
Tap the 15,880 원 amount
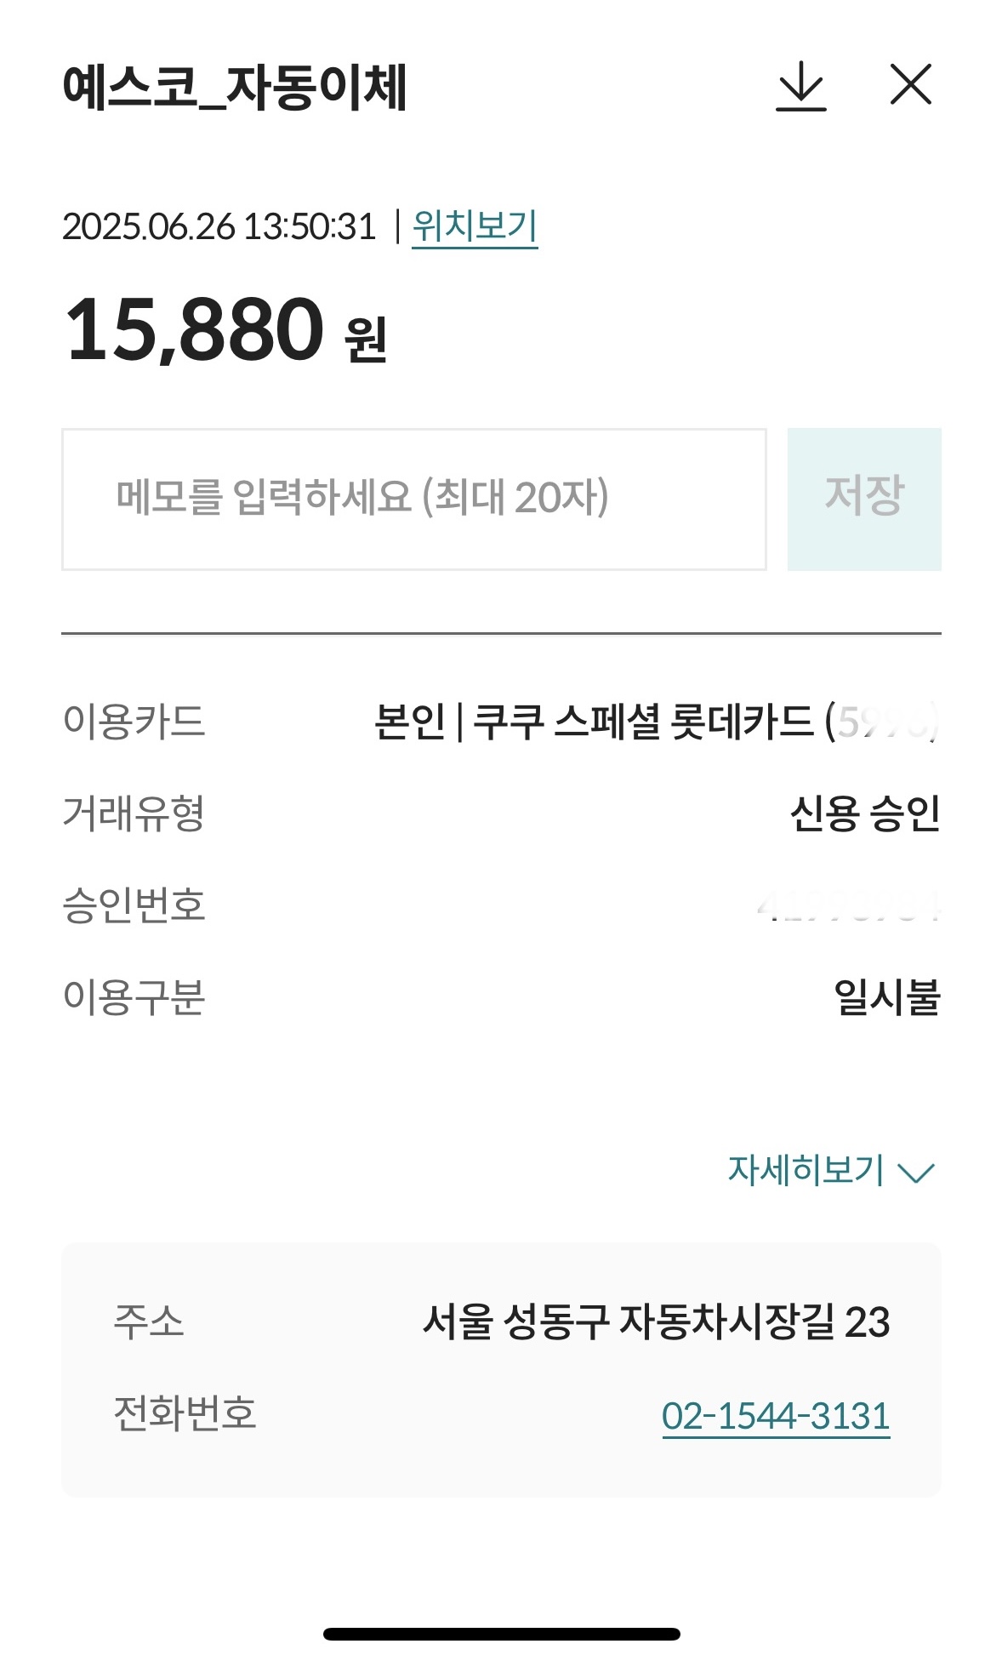[225, 331]
